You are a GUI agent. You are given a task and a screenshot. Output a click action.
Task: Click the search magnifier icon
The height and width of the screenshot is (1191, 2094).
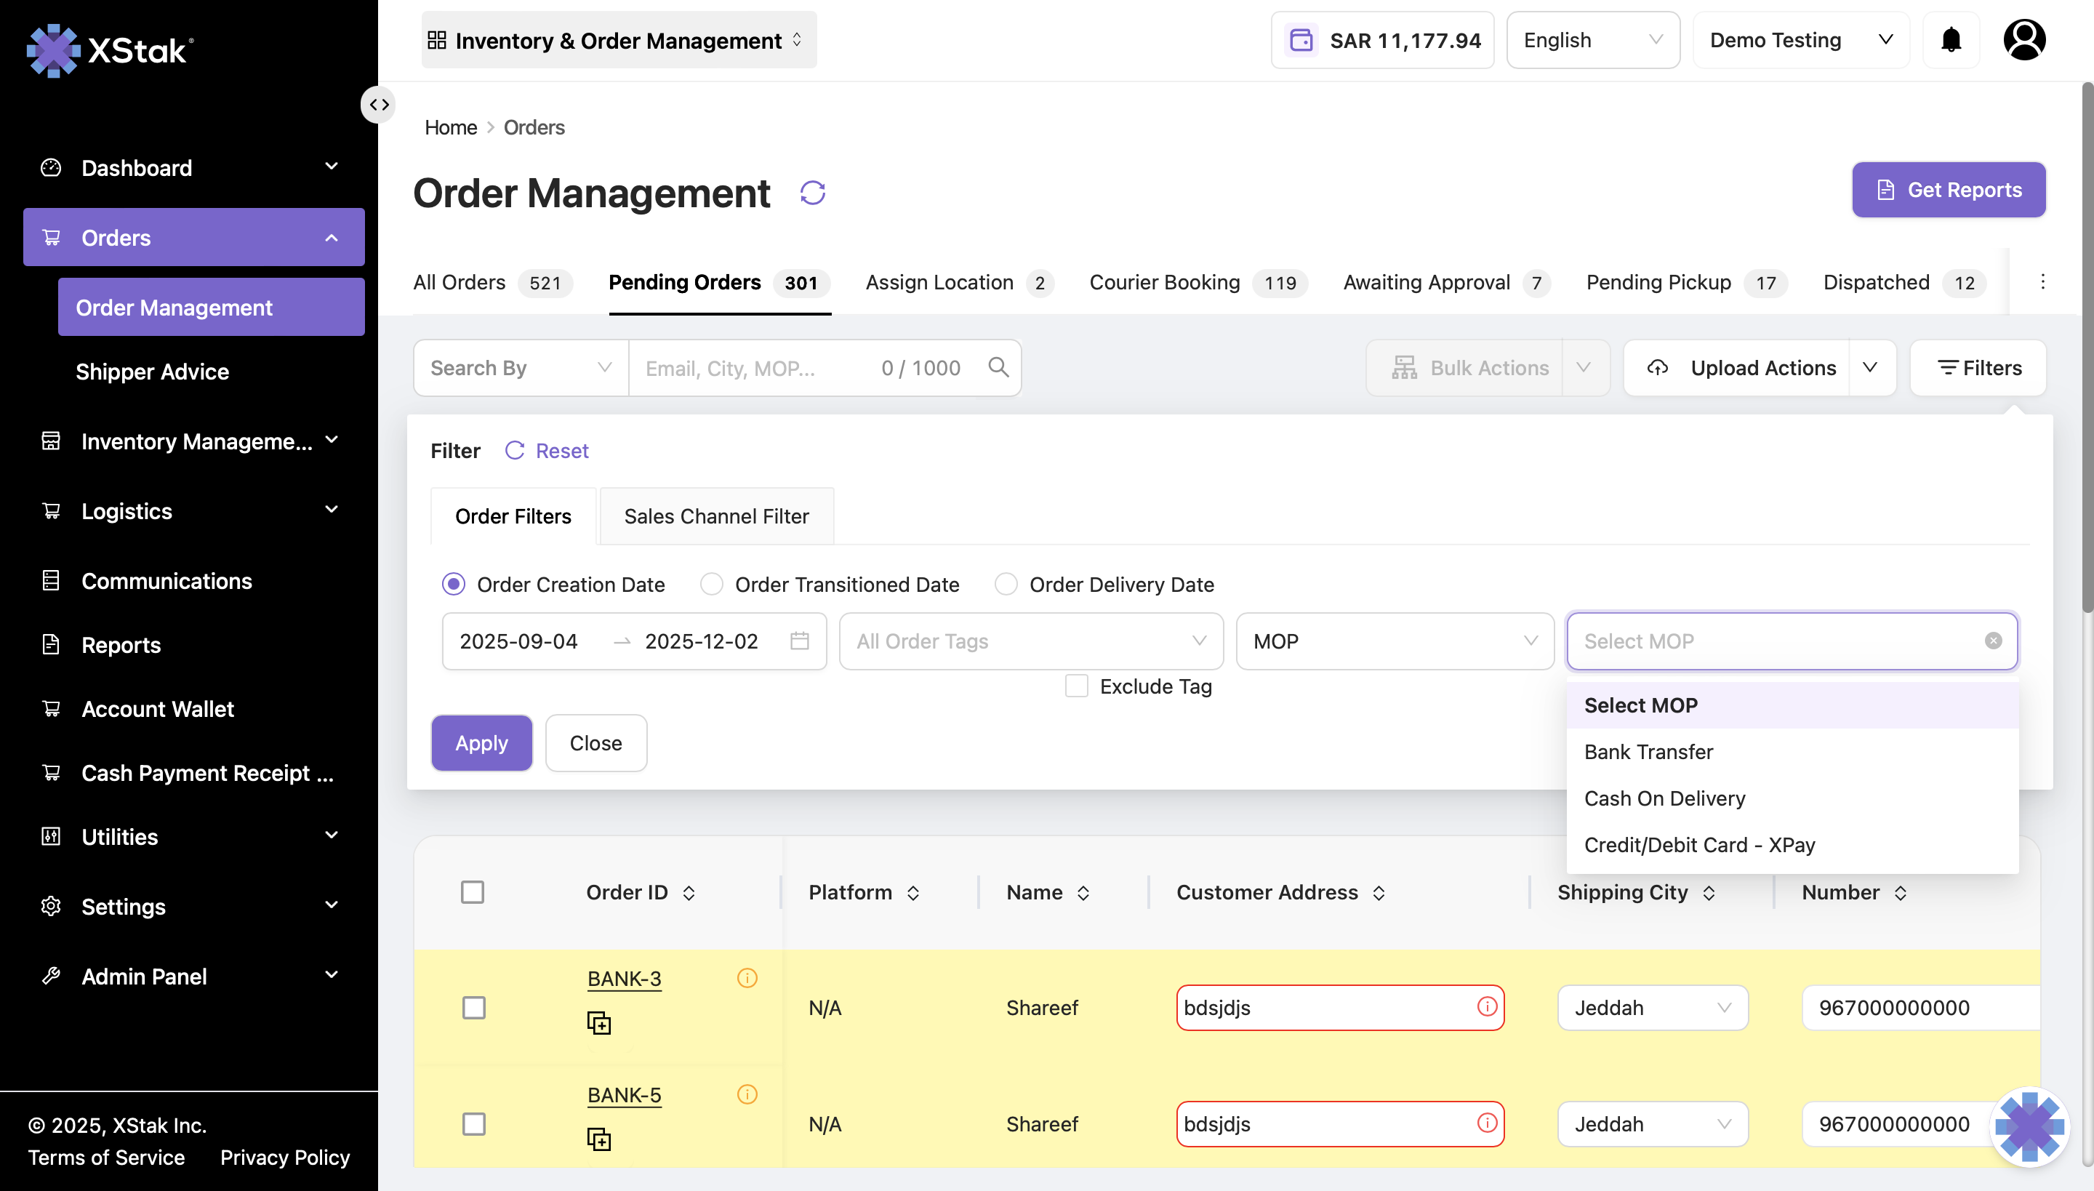click(998, 367)
